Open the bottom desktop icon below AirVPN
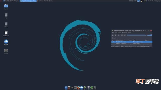This screenshot has height=90, width=161. (x=6, y=50)
